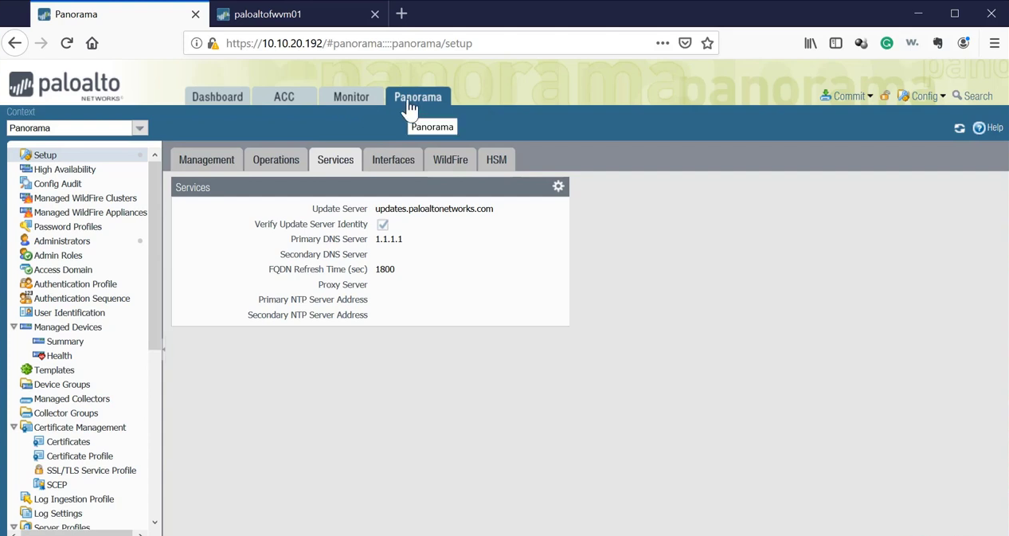This screenshot has height=536, width=1009.
Task: Select Setup in the sidebar tree
Action: tap(45, 155)
